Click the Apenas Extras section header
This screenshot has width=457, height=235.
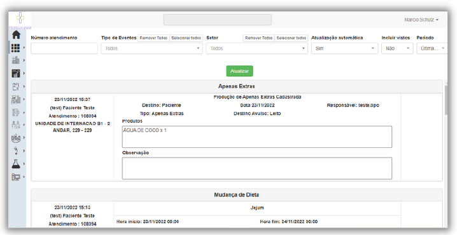tap(237, 86)
